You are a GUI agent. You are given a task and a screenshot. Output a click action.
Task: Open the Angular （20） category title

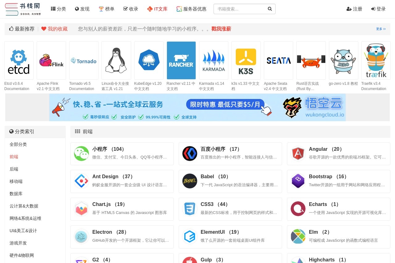click(x=326, y=149)
